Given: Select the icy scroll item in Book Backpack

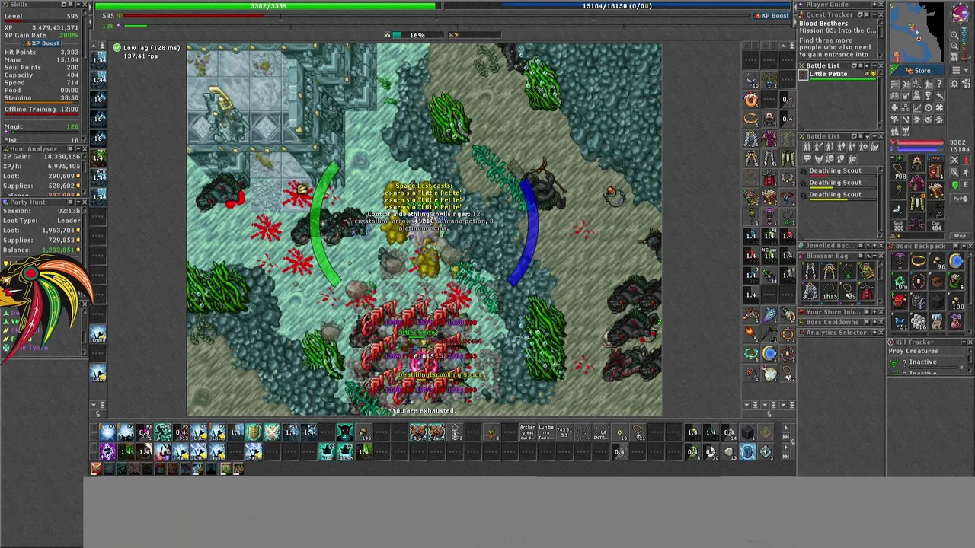Looking at the screenshot, I should pyautogui.click(x=938, y=322).
